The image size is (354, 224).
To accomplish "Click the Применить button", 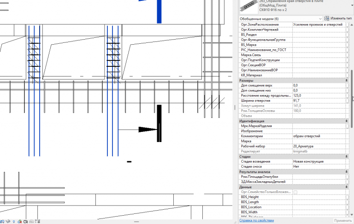I will point(342,220).
